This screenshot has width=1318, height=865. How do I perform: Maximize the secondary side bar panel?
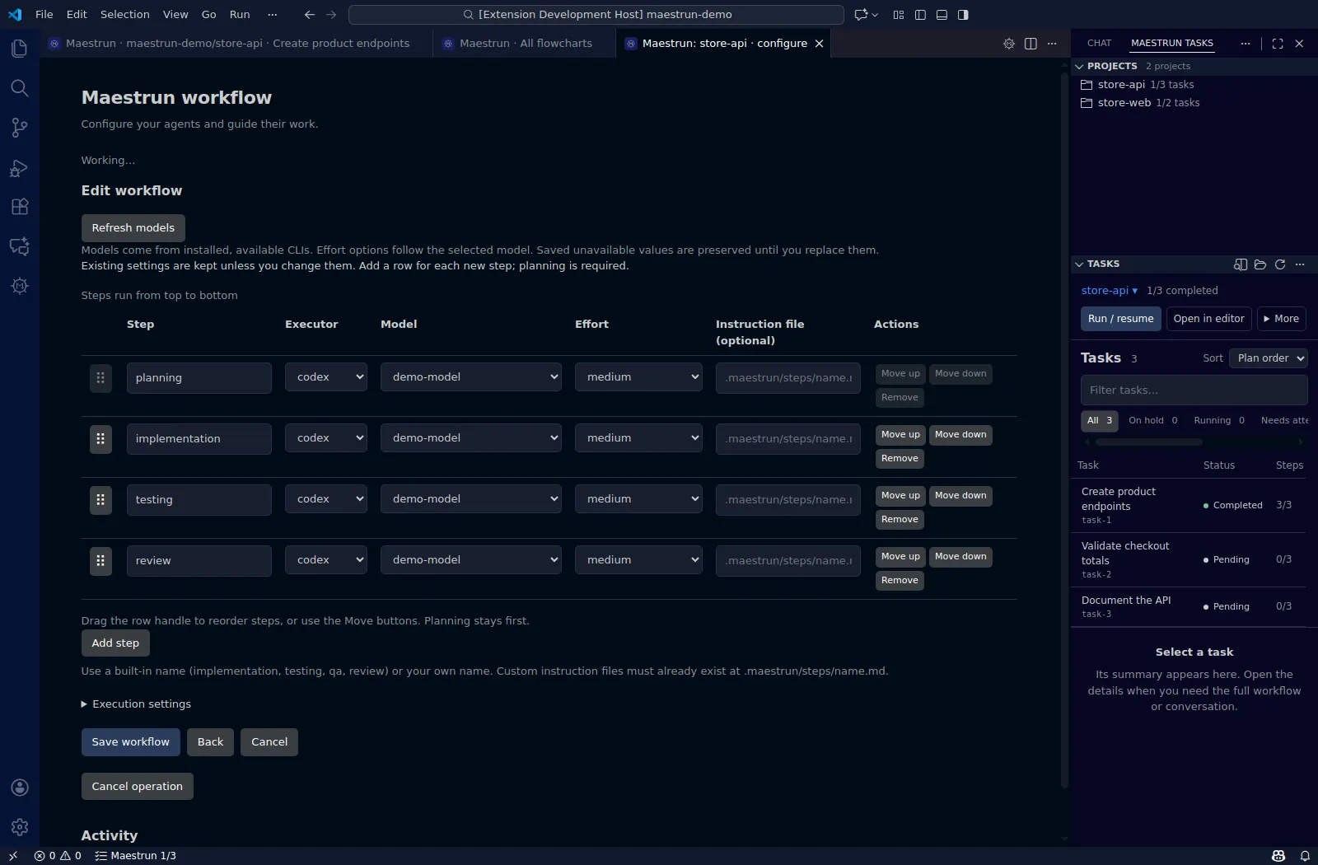tap(1278, 44)
